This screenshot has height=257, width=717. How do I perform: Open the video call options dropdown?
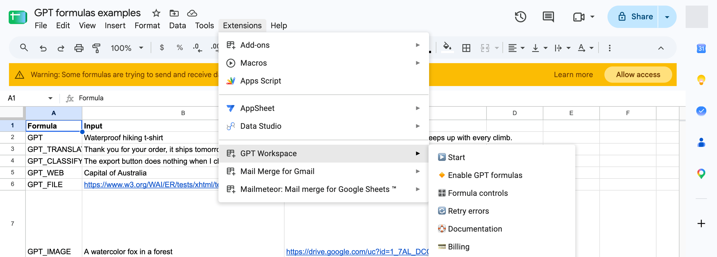(x=592, y=17)
